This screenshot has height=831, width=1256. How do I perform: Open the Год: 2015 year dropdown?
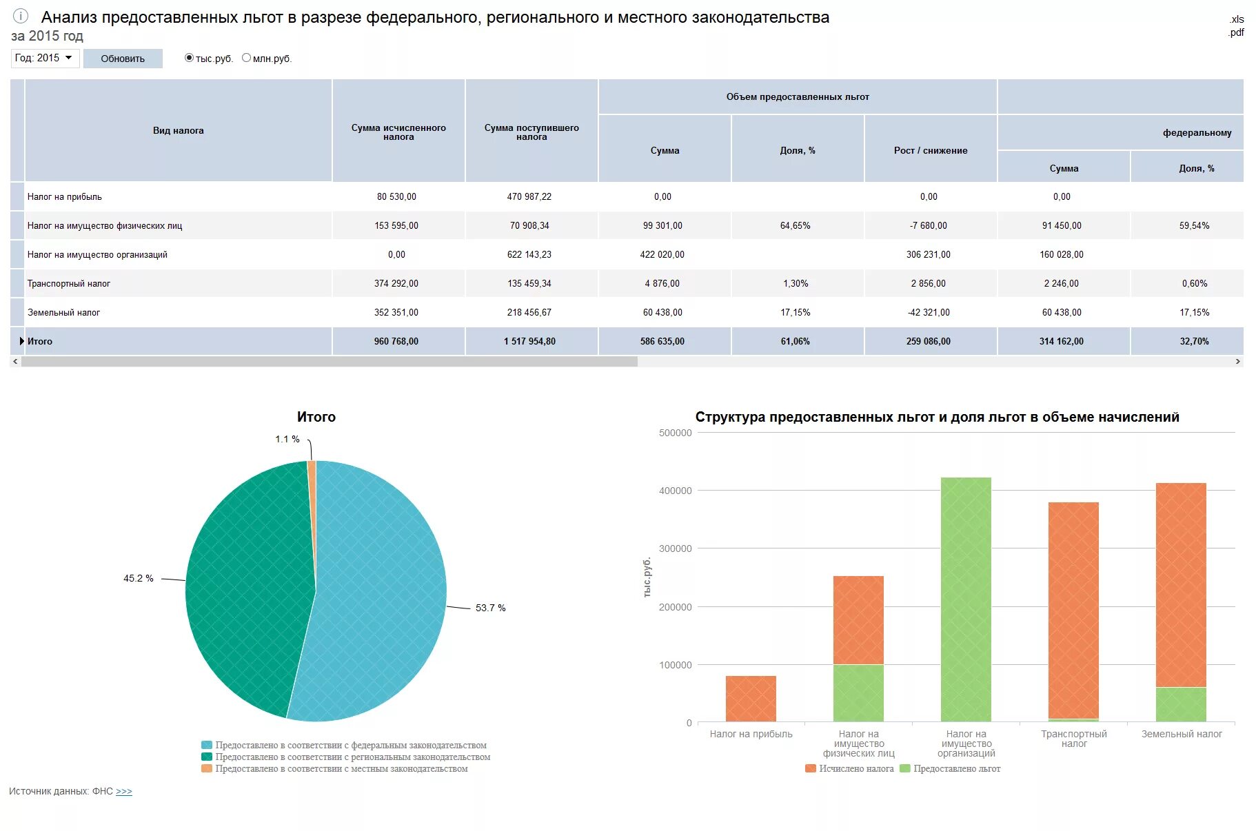tap(45, 58)
